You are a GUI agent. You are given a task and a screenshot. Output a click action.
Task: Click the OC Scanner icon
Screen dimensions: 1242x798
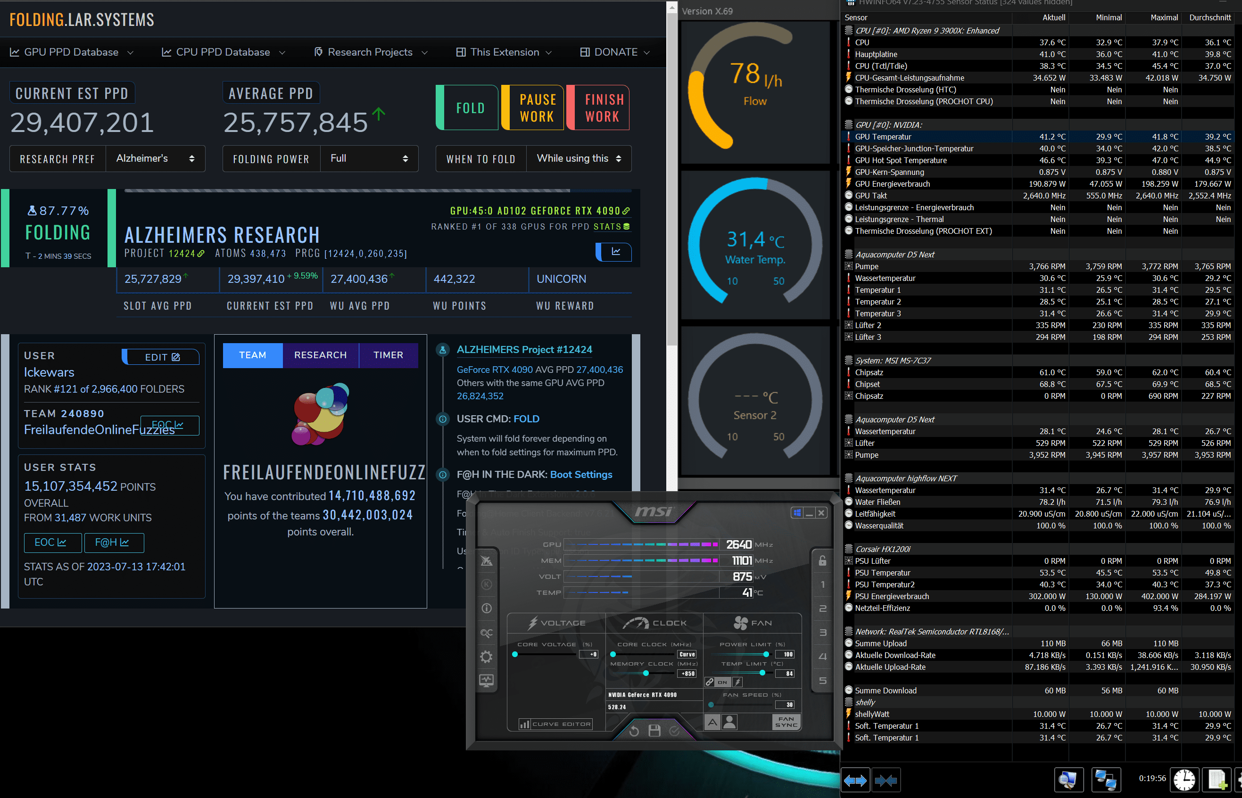click(x=486, y=633)
